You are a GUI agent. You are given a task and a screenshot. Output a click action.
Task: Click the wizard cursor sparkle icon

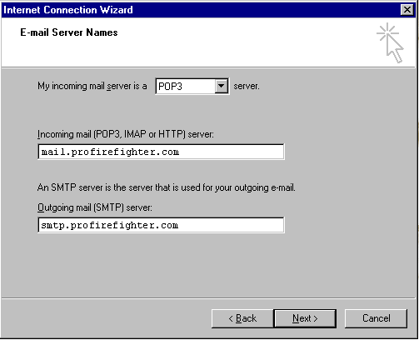[390, 42]
